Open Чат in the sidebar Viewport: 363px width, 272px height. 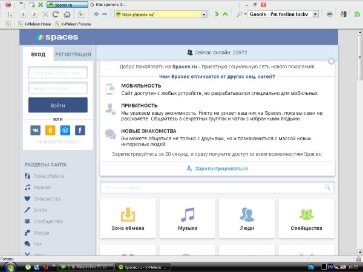(x=33, y=244)
